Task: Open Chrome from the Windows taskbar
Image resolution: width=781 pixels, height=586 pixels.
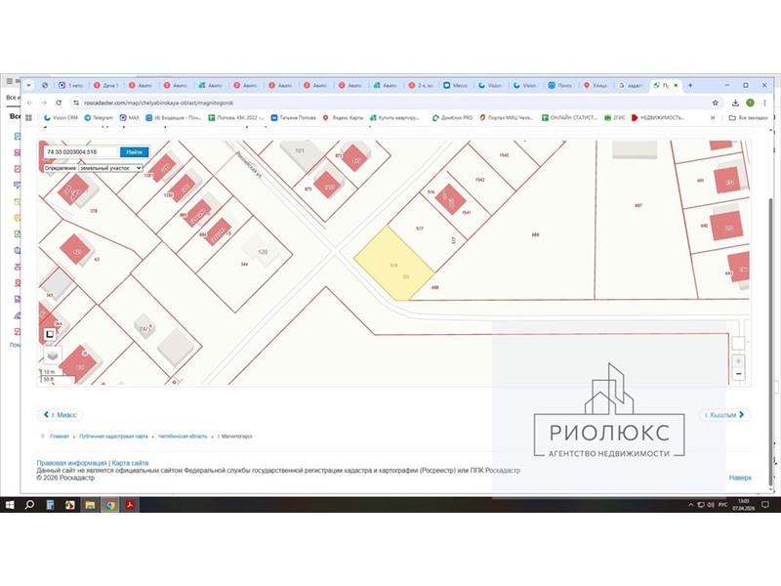Action: (x=109, y=505)
